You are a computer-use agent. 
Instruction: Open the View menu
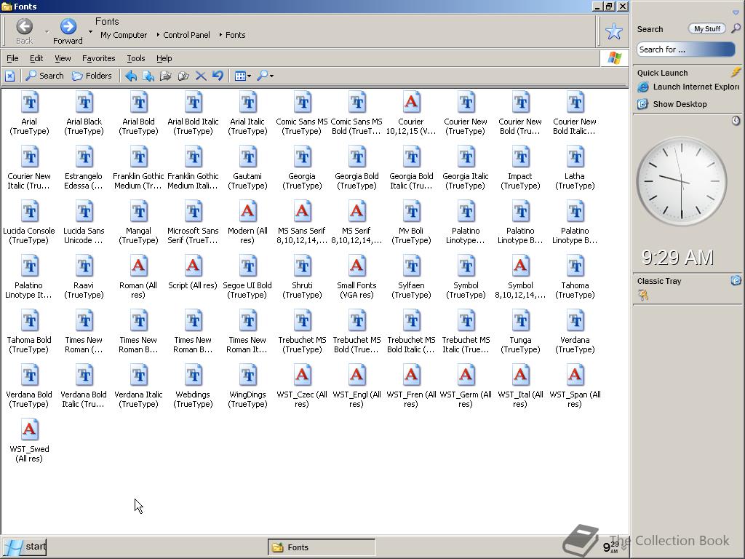pyautogui.click(x=63, y=58)
